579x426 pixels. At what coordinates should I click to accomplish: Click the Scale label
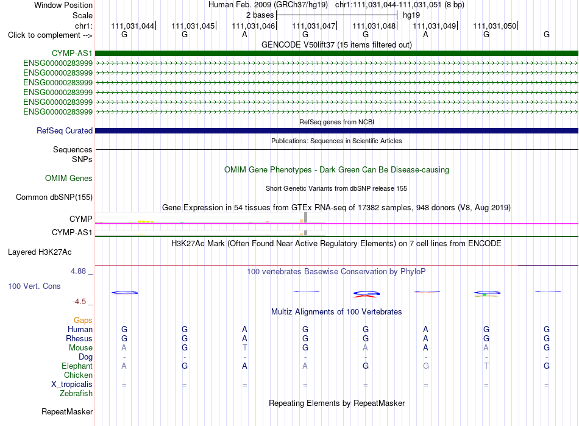click(x=82, y=15)
